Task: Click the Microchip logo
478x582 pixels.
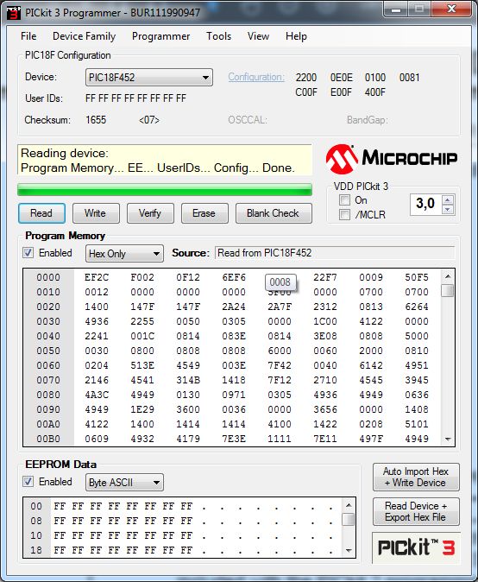Action: [x=391, y=159]
